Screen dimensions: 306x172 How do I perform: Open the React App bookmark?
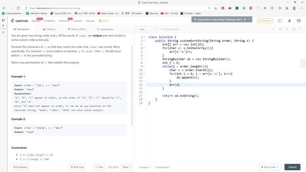152,13
